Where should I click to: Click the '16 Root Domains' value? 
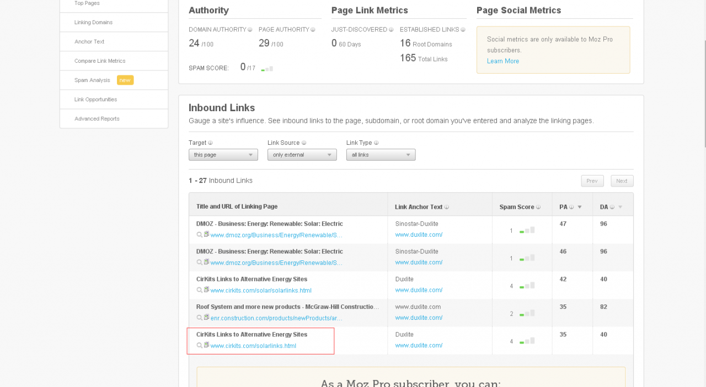pyautogui.click(x=426, y=43)
